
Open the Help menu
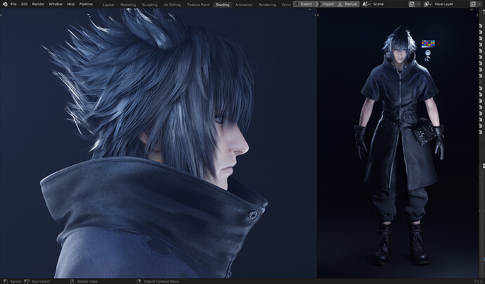coord(71,4)
